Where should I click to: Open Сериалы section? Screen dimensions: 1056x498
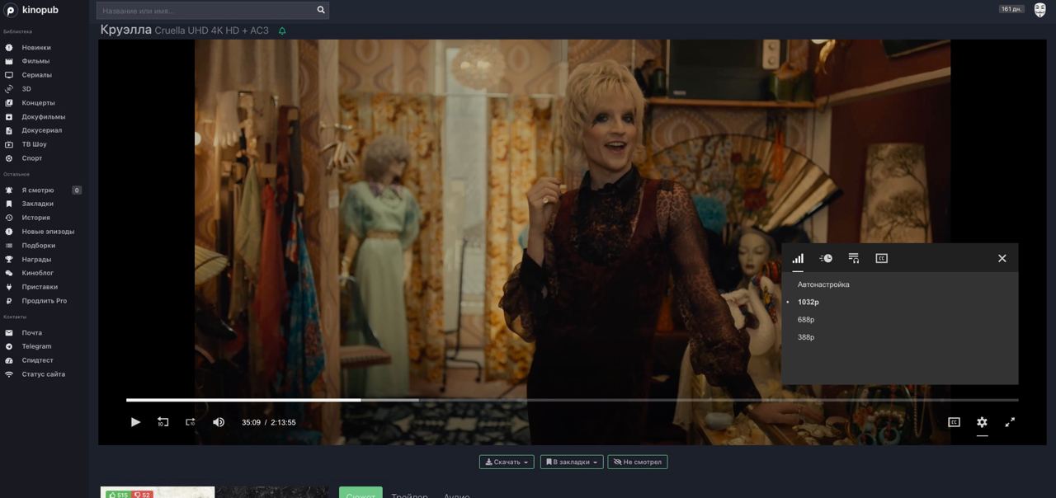pyautogui.click(x=36, y=75)
